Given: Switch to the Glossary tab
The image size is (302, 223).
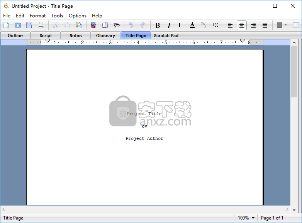Looking at the screenshot, I should [105, 36].
